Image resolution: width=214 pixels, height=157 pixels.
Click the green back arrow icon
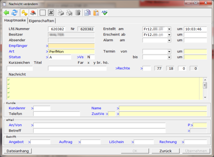pos(6,13)
